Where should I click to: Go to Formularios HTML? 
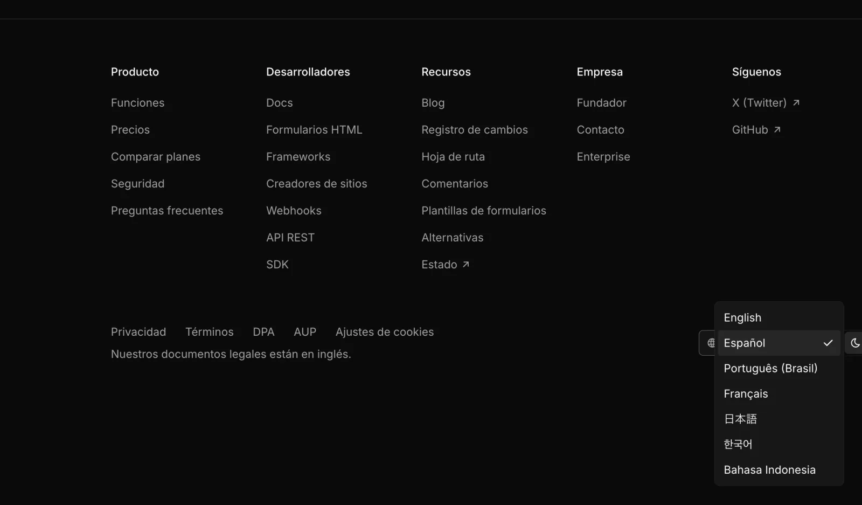point(314,129)
